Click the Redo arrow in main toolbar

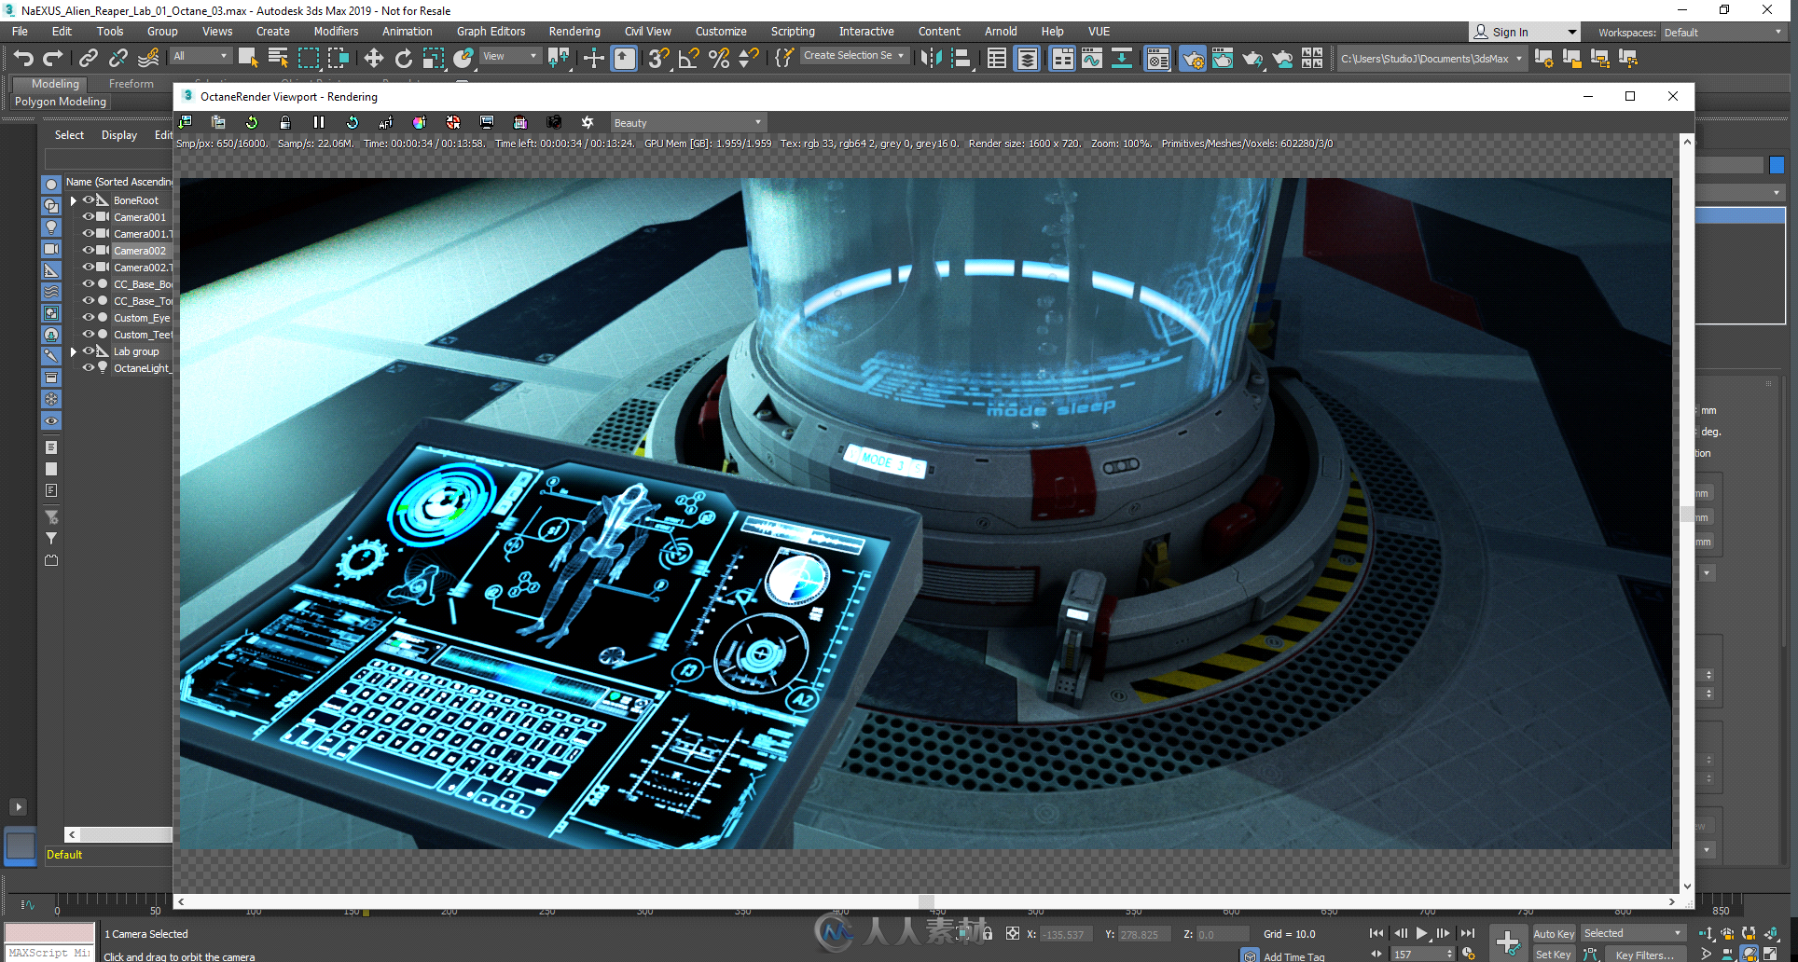[x=52, y=59]
